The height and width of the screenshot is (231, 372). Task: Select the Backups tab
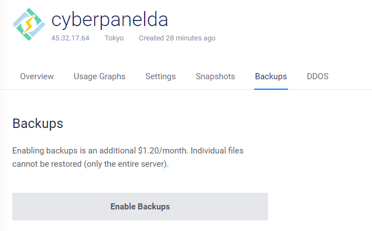[x=271, y=76]
